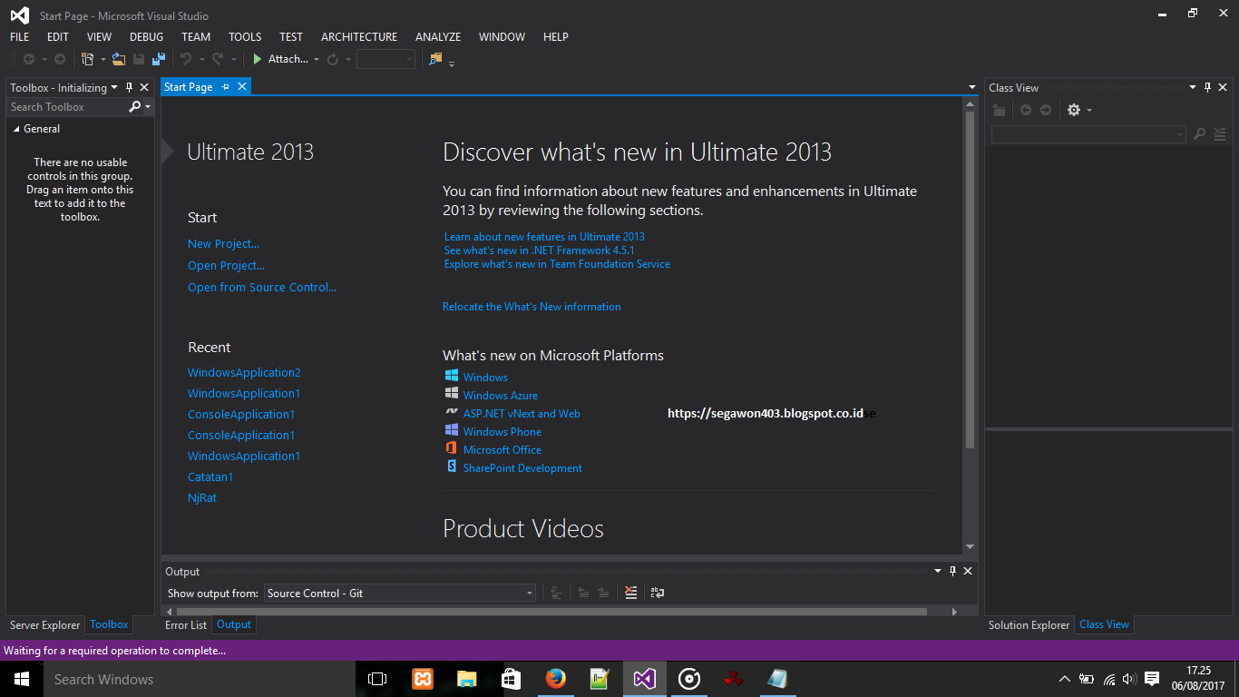Click the Visual Studio taskbar icon
The height and width of the screenshot is (697, 1239).
click(645, 679)
